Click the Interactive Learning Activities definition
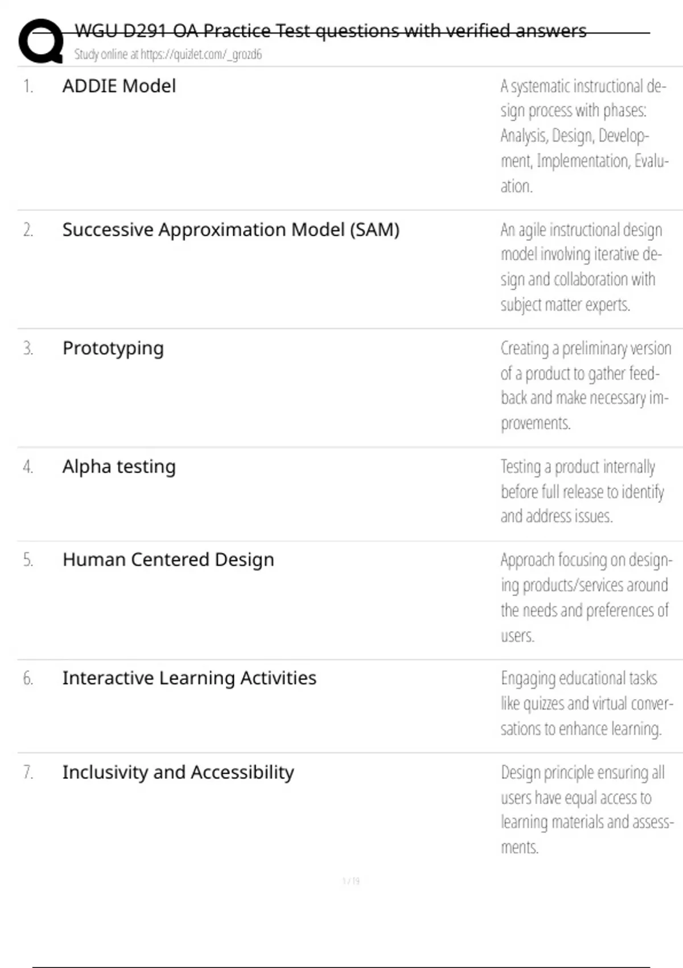The width and height of the screenshot is (683, 968). pos(586,703)
